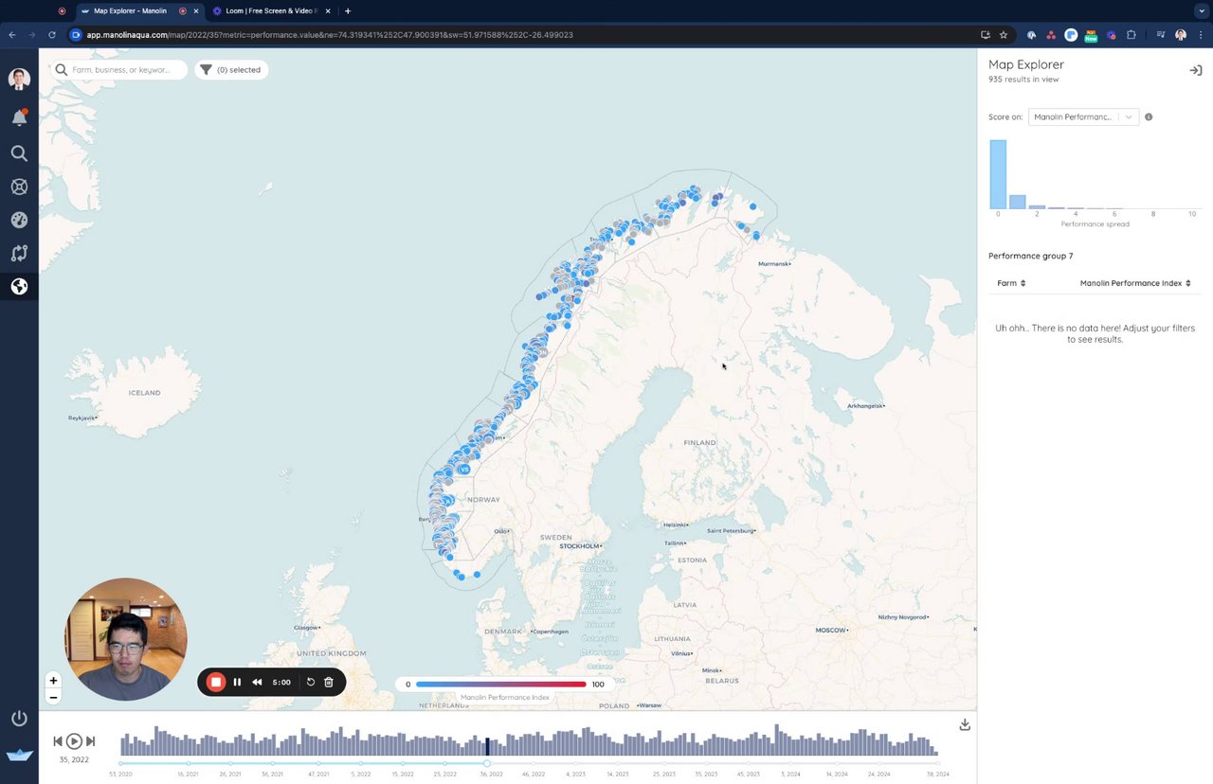Jump timeline to marker 16, 2021
Screen dimensions: 1213x784
point(188,763)
